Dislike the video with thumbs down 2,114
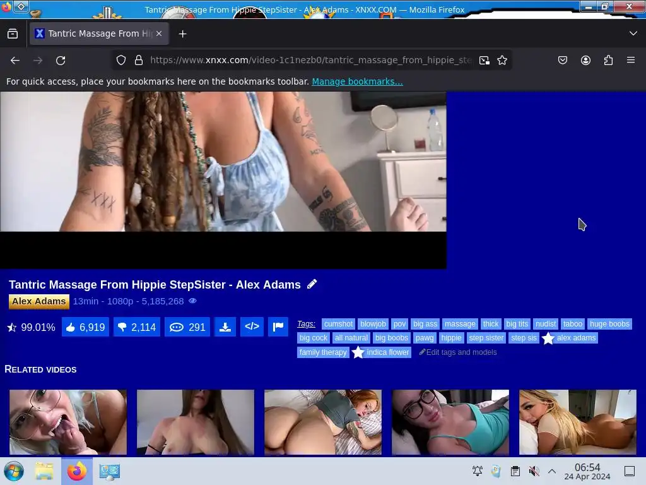The width and height of the screenshot is (646, 485). [x=137, y=327]
